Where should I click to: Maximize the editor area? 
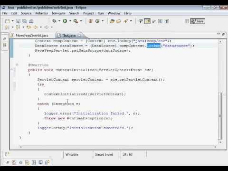point(224,34)
